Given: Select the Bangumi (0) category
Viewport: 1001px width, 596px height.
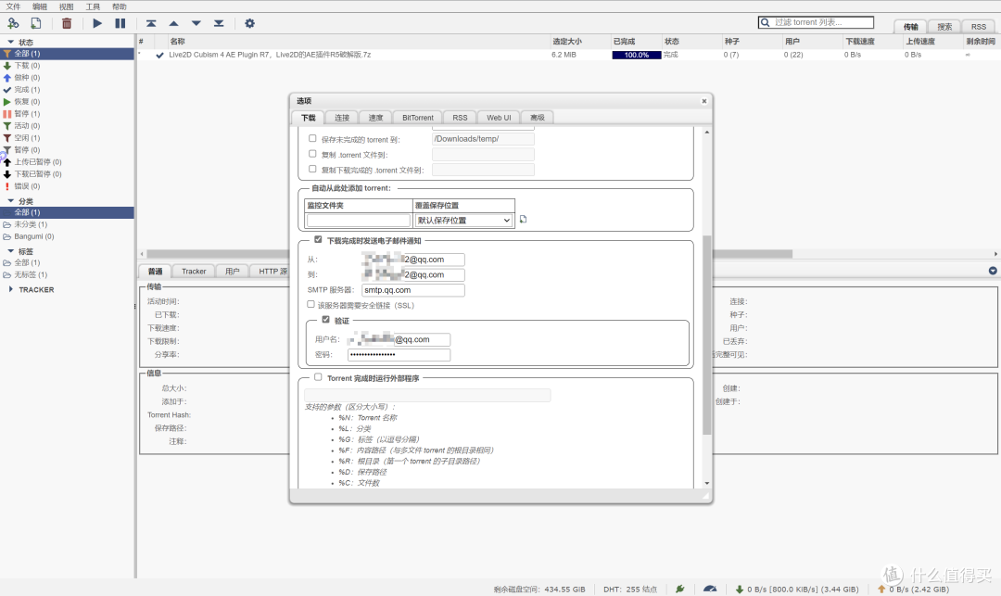Looking at the screenshot, I should 33,236.
